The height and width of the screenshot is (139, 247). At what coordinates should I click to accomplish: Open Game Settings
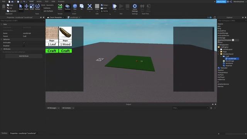[x=135, y=8]
